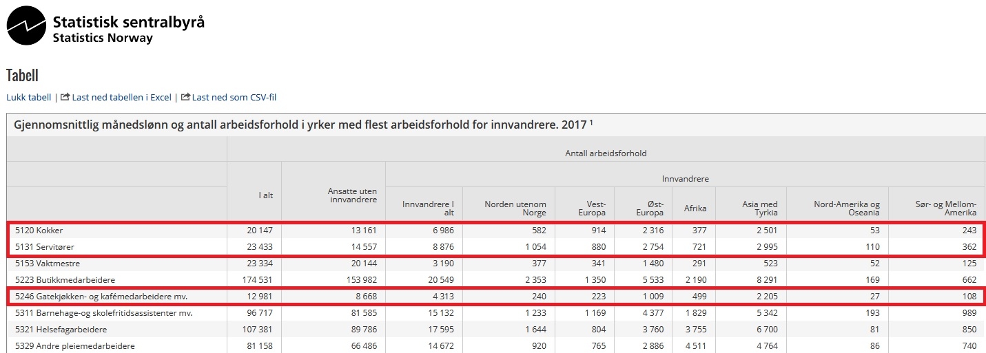Click the CSV download export icon
This screenshot has height=353, width=986.
click(185, 97)
